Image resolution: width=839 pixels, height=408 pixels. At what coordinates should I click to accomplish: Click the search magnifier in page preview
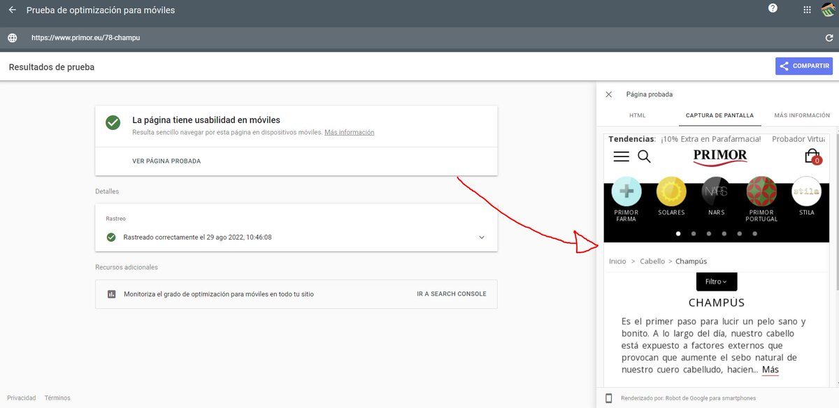pyautogui.click(x=644, y=156)
